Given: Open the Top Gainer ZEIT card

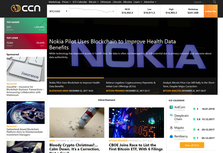Looking at the screenshot, I should (x=26, y=26).
